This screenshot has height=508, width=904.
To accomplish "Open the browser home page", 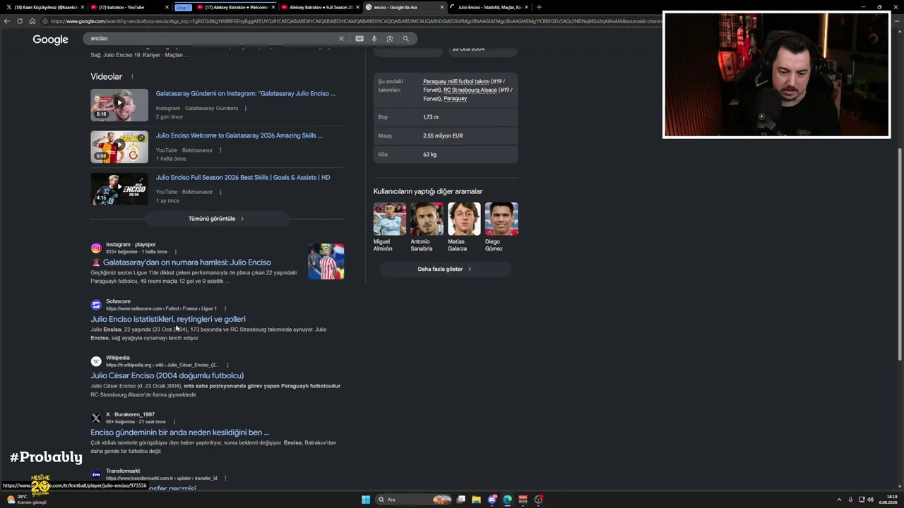I will coord(32,21).
